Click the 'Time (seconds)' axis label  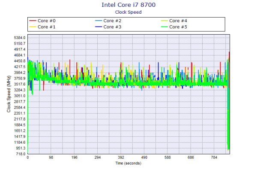tap(128, 163)
